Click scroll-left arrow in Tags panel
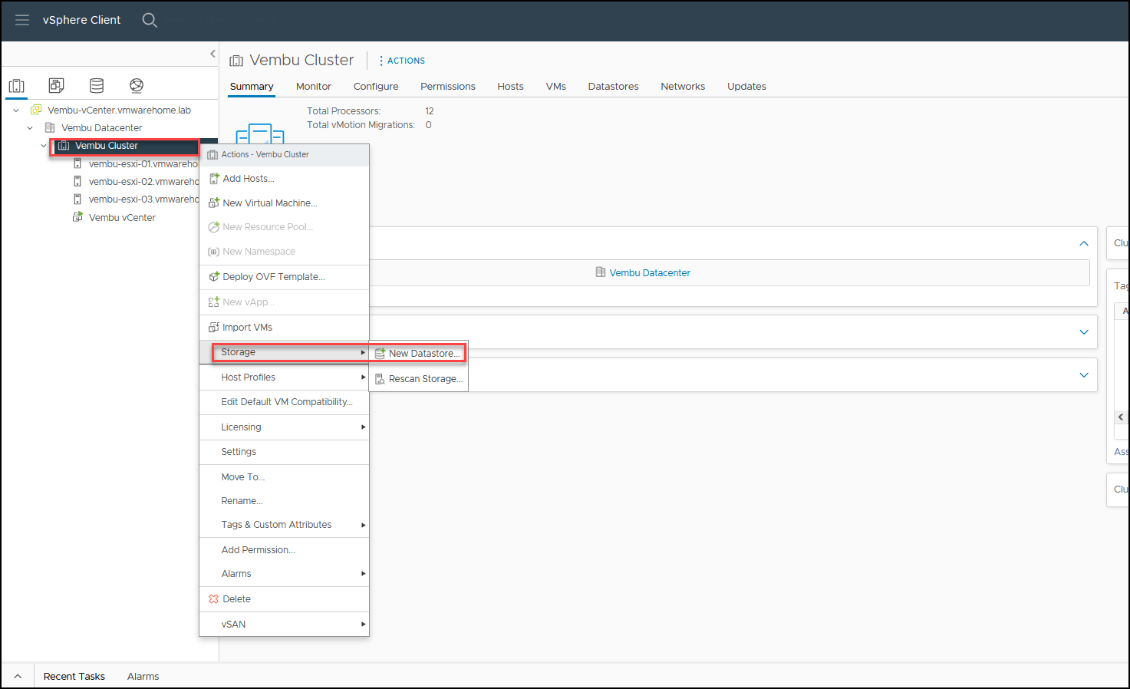The width and height of the screenshot is (1130, 689). [1121, 417]
